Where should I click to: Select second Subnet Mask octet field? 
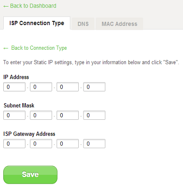click(41, 115)
